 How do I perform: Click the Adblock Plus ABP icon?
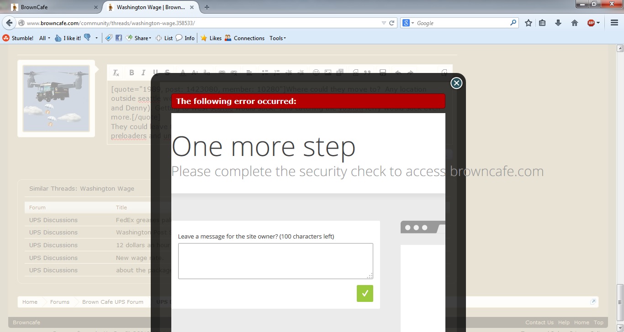[x=591, y=23]
